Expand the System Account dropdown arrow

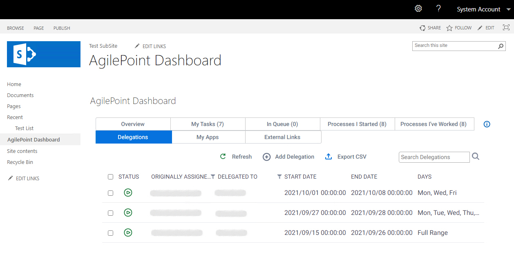pyautogui.click(x=508, y=9)
